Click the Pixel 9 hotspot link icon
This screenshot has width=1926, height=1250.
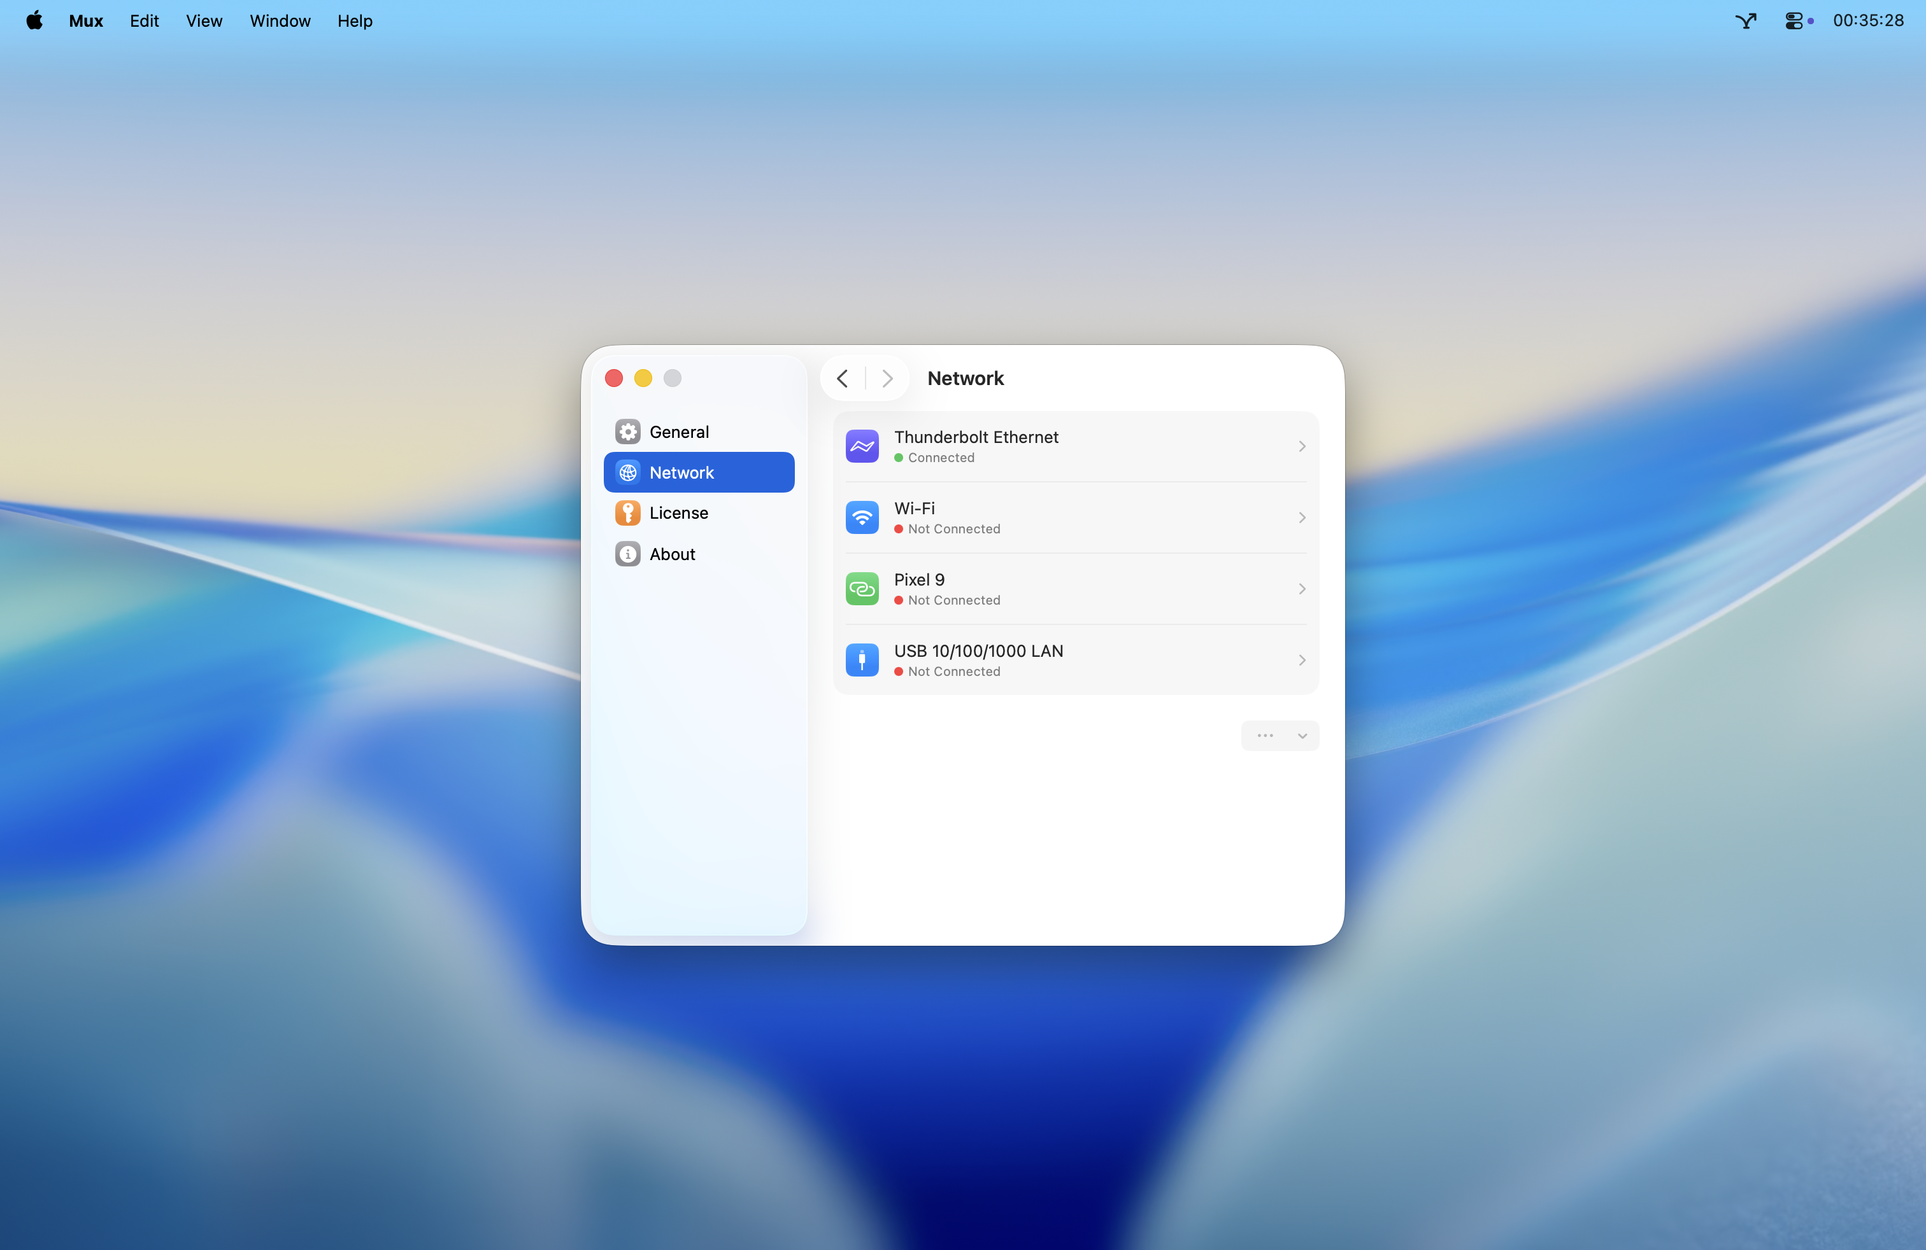(x=862, y=588)
